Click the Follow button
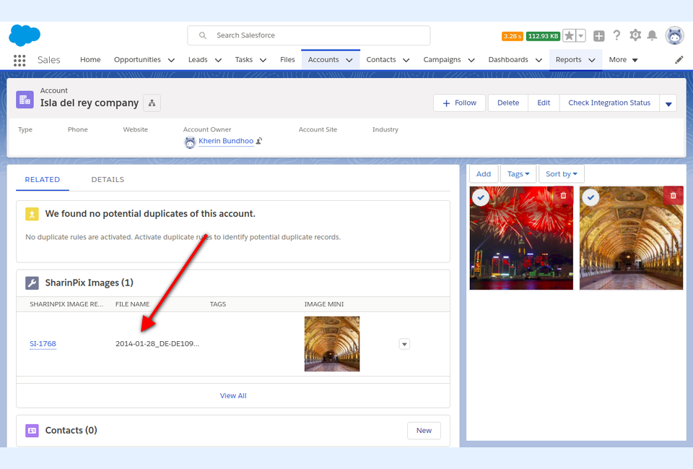The image size is (693, 469). 459,103
